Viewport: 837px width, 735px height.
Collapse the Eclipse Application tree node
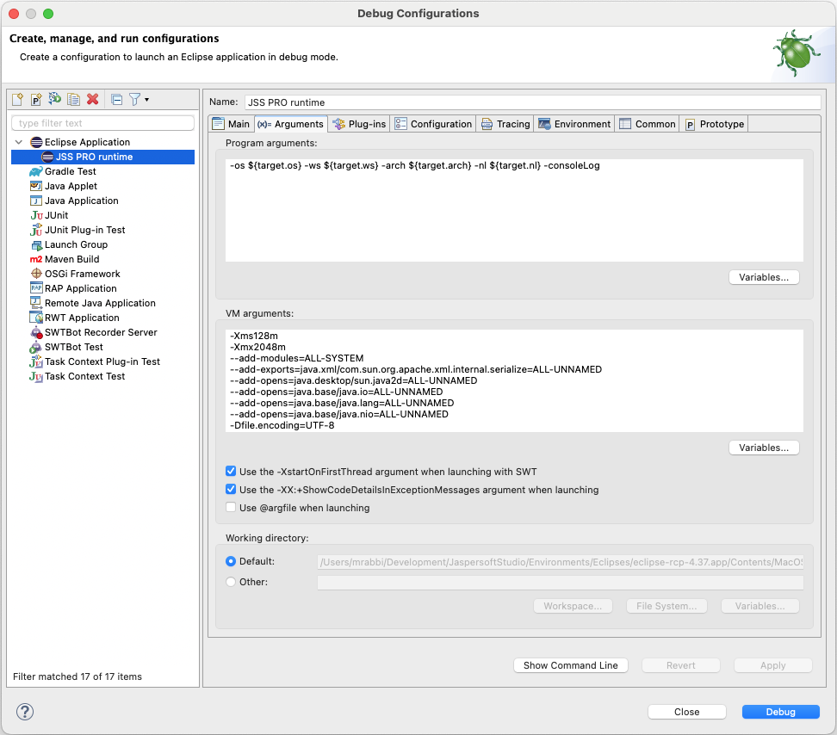click(19, 142)
